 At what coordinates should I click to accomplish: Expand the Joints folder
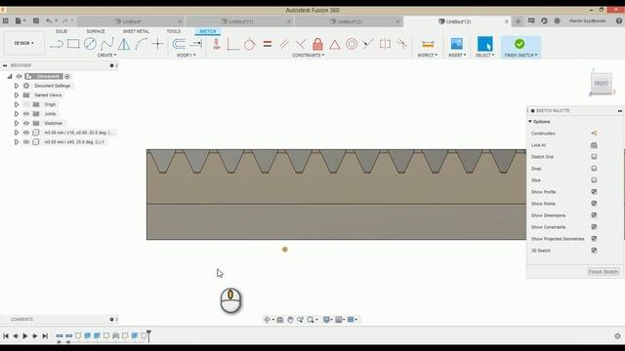click(17, 114)
